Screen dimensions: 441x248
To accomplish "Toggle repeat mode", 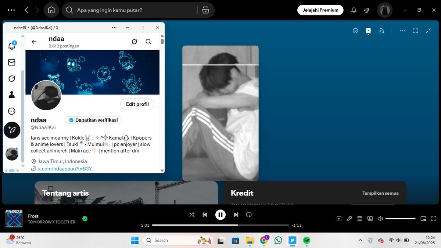I will point(249,215).
